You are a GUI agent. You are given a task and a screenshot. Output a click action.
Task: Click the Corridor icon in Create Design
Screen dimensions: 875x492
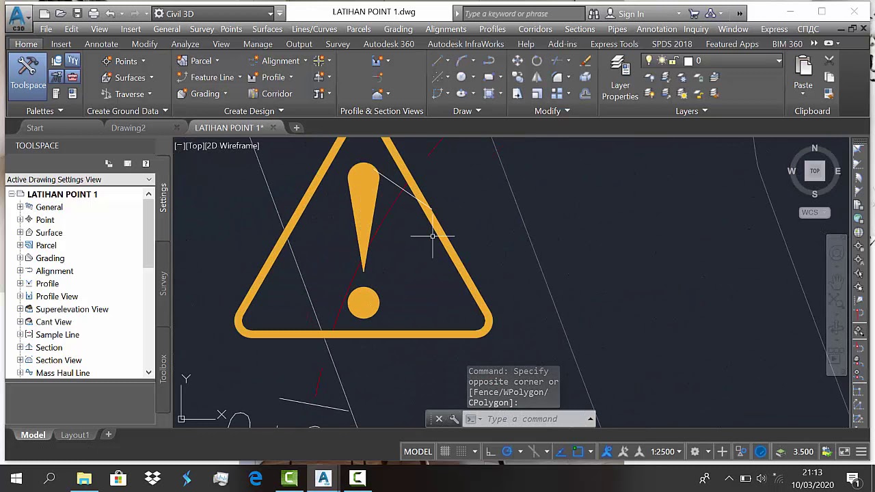253,94
